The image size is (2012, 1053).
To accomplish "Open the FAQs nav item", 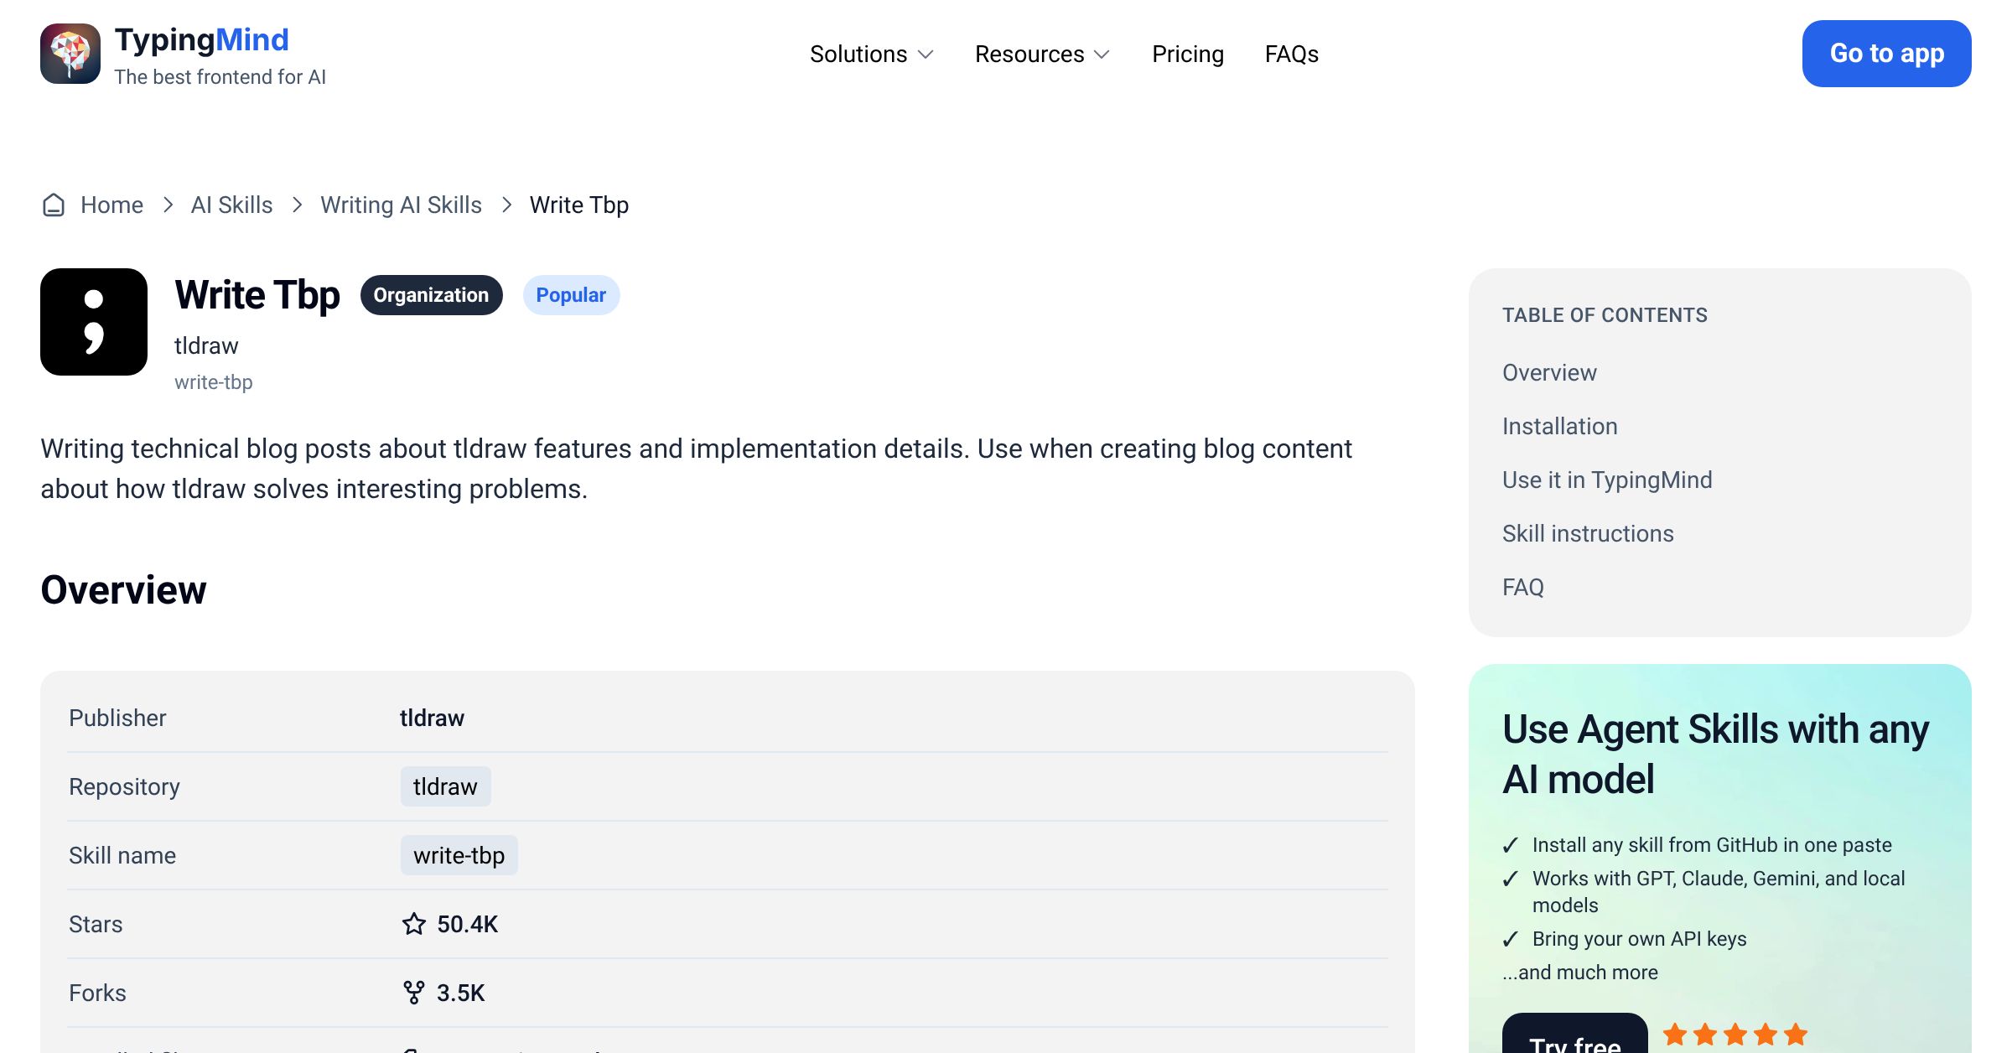I will point(1292,54).
